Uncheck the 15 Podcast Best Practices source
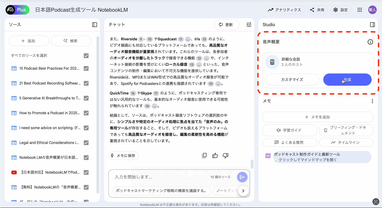Image resolution: width=382 pixels, height=208 pixels. [x=86, y=68]
